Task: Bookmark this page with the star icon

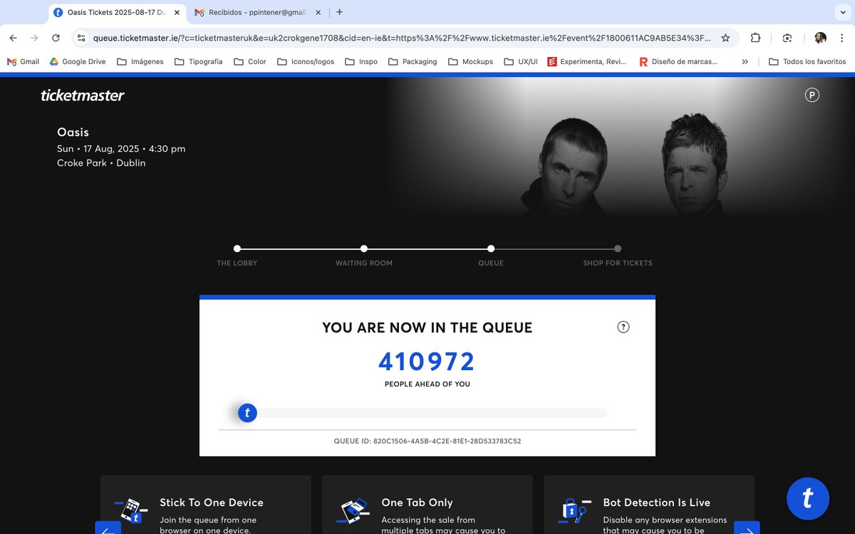Action: pyautogui.click(x=725, y=38)
